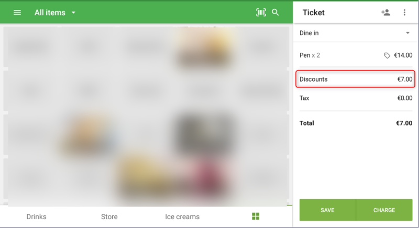Image resolution: width=419 pixels, height=228 pixels.
Task: Switch to the Drinks tab
Action: tap(36, 216)
